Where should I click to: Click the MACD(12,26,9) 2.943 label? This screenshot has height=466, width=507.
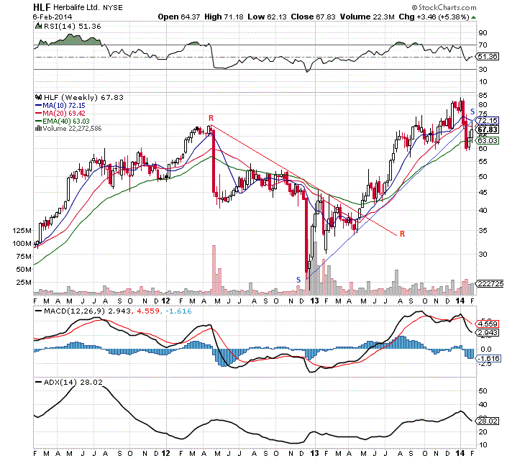87,311
